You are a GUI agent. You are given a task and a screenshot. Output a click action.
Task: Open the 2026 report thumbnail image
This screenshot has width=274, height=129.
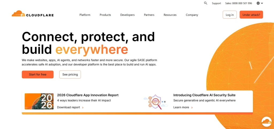39,101
